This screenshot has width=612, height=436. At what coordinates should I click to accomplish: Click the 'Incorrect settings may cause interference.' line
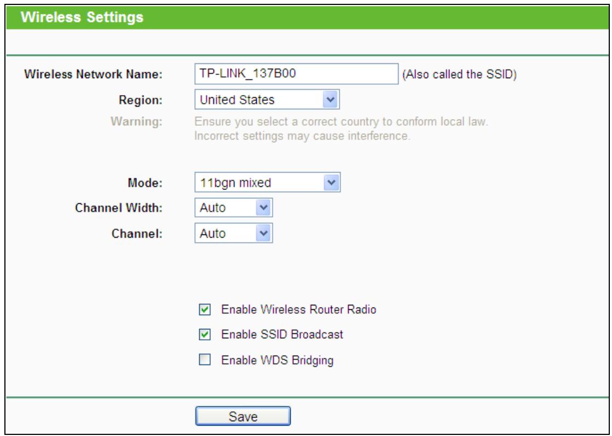303,137
